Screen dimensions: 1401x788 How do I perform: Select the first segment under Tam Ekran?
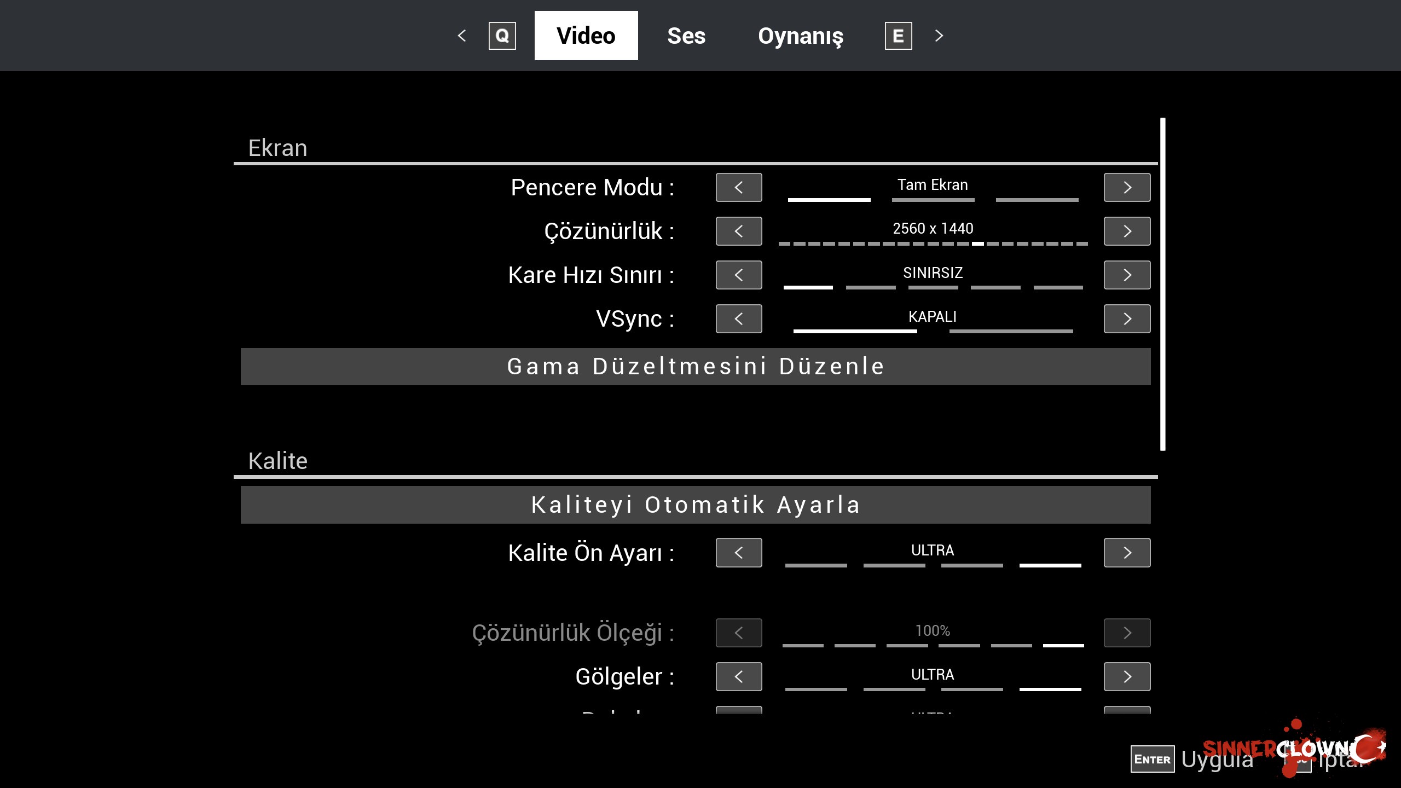(829, 199)
